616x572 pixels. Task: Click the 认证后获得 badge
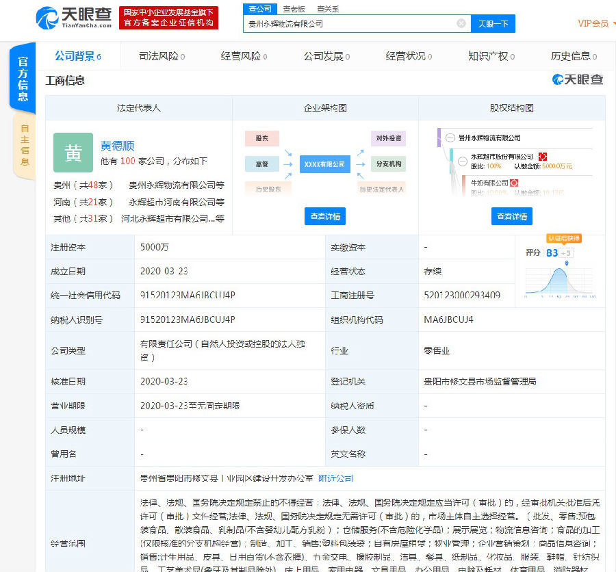[x=564, y=239]
